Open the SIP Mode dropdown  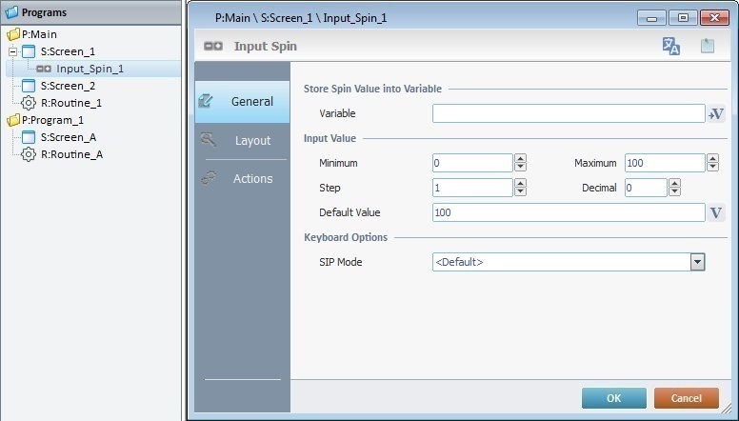(x=697, y=262)
